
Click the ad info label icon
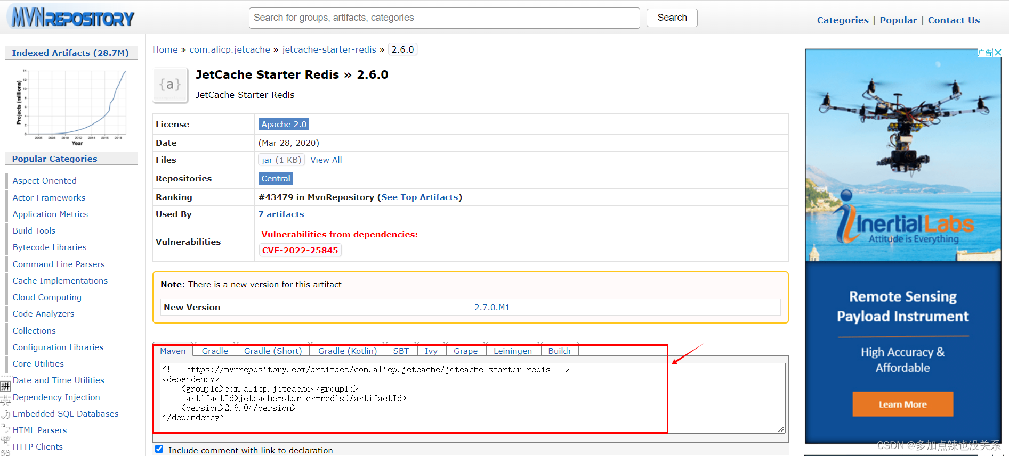985,53
